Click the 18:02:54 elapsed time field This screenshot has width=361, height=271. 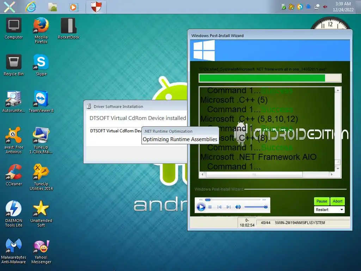[247, 223]
